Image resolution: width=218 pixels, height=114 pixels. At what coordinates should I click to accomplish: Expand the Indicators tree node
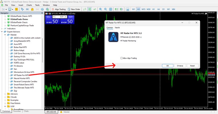[x=2, y=29]
